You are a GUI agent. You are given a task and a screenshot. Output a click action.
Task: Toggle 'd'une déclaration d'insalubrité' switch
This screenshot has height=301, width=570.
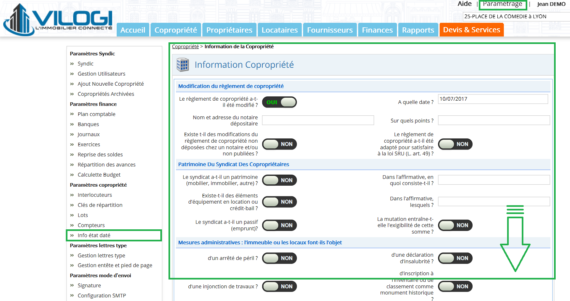point(455,258)
